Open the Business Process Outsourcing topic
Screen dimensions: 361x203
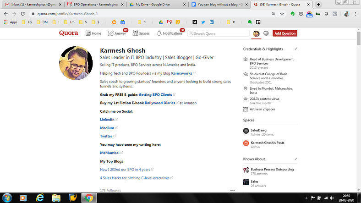tap(272, 170)
